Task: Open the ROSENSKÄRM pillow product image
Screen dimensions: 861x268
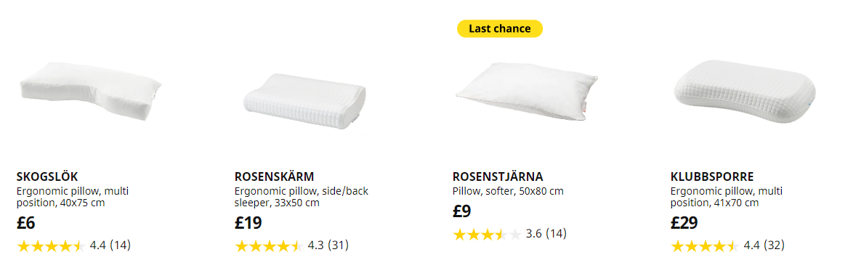Action: [304, 98]
